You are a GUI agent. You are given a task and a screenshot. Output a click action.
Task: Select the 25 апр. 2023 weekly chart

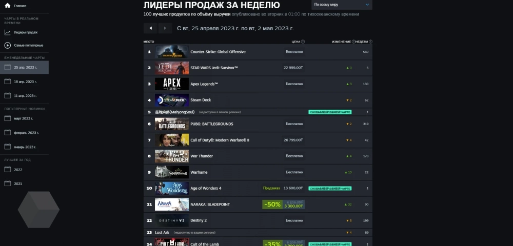[24, 67]
